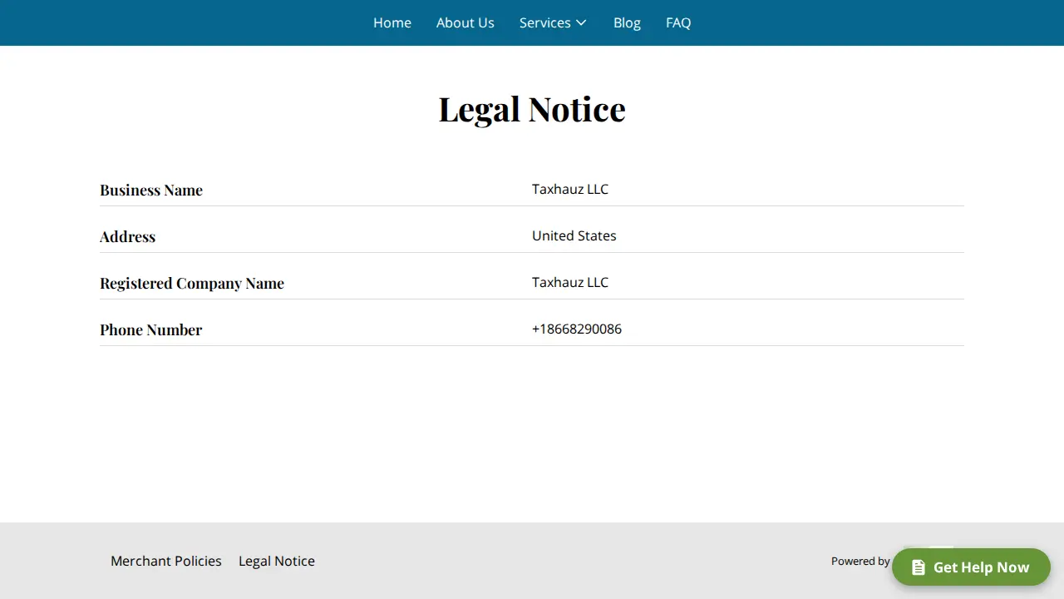Screen dimensions: 1064x599
Task: Click the Phone Number label
Action: coord(151,329)
